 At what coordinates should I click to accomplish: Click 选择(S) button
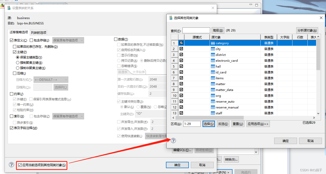pos(209,124)
